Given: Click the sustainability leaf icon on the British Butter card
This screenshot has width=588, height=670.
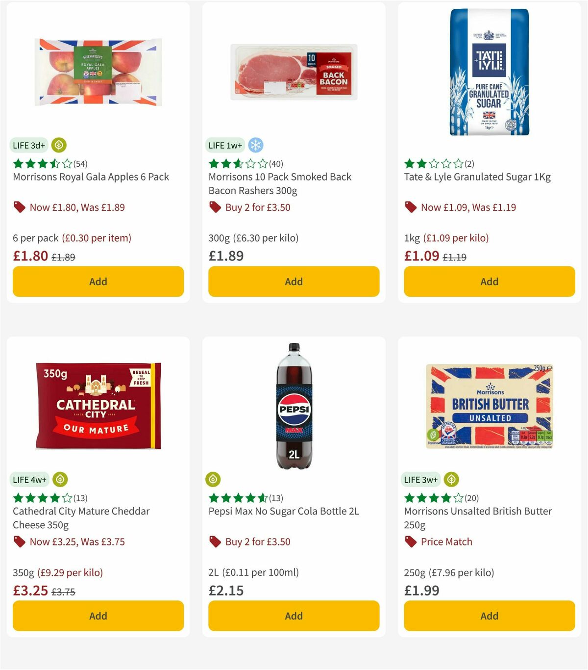Looking at the screenshot, I should pyautogui.click(x=450, y=480).
